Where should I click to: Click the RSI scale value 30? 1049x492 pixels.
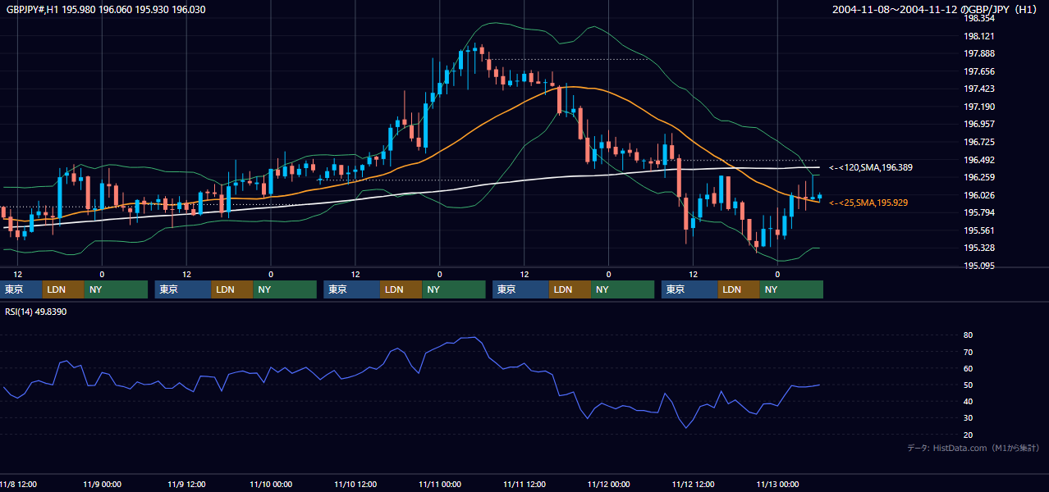pyautogui.click(x=968, y=418)
